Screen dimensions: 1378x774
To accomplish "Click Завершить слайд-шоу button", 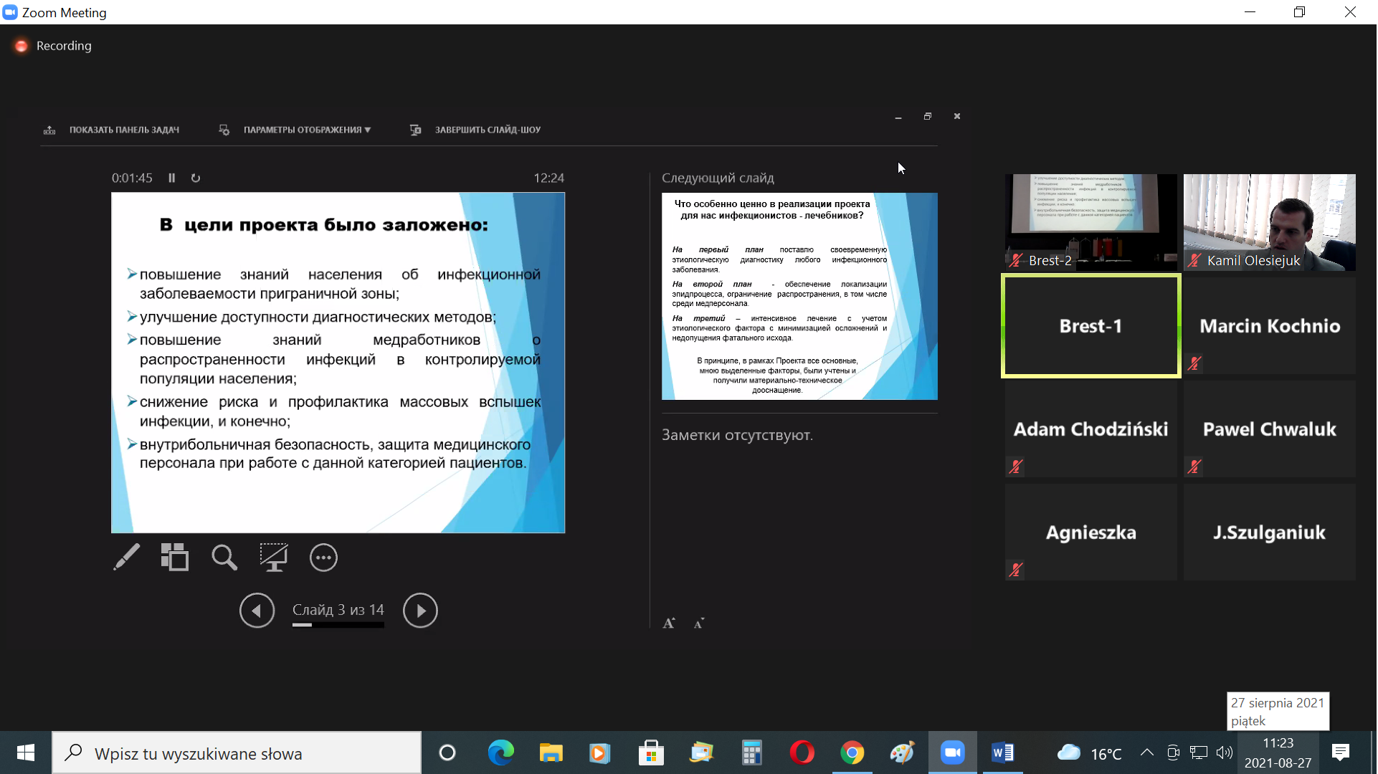I will pos(487,130).
